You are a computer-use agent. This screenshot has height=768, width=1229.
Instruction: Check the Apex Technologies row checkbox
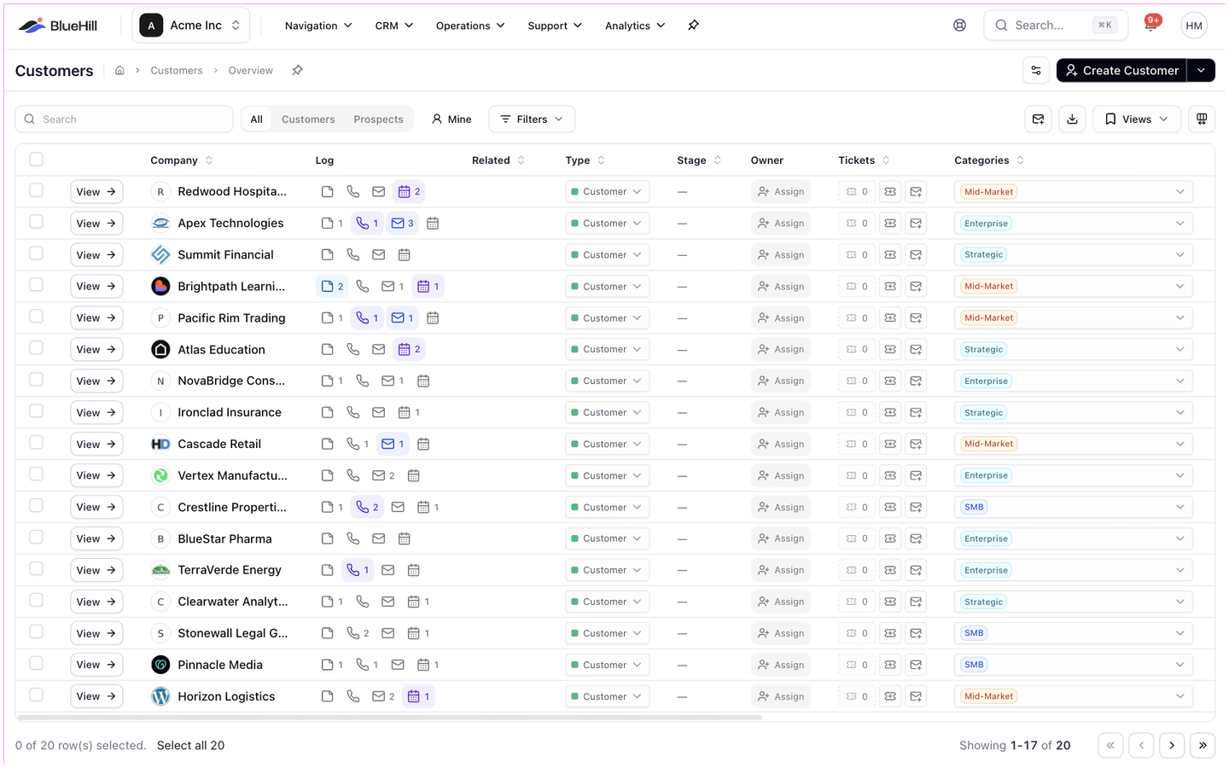(36, 222)
